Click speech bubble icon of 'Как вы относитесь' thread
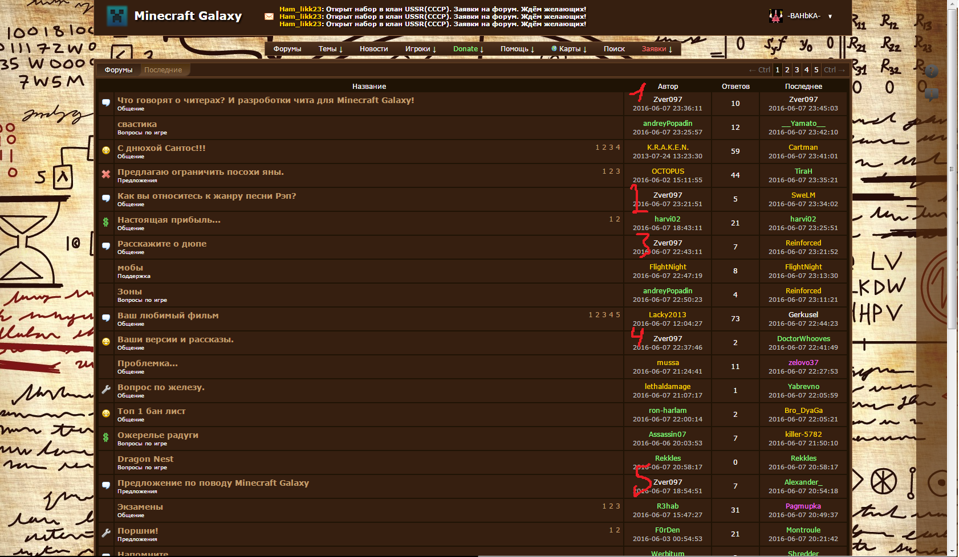The width and height of the screenshot is (959, 557). [x=106, y=199]
